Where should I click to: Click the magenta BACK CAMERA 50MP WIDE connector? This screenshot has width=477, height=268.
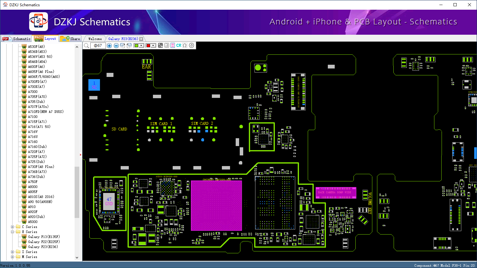point(336,193)
